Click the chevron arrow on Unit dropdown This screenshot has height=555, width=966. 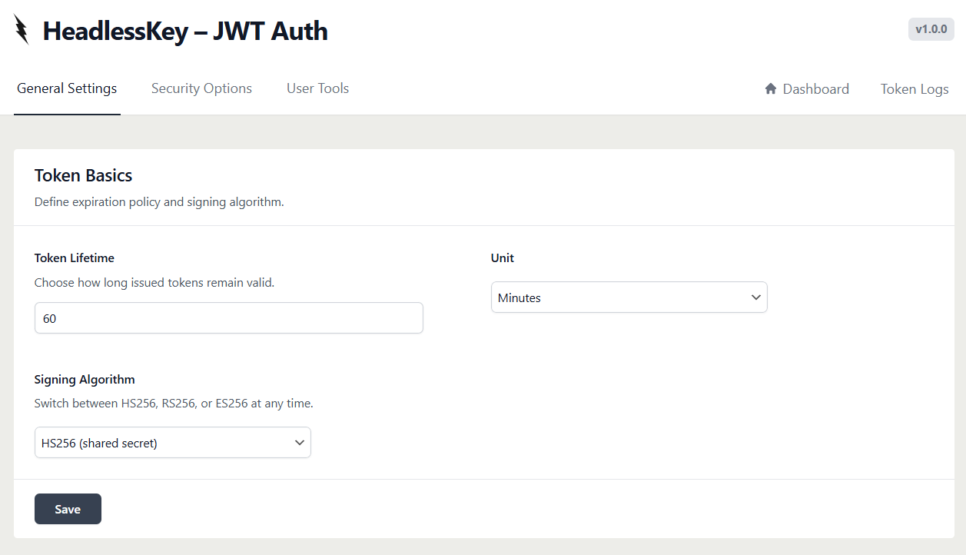755,297
